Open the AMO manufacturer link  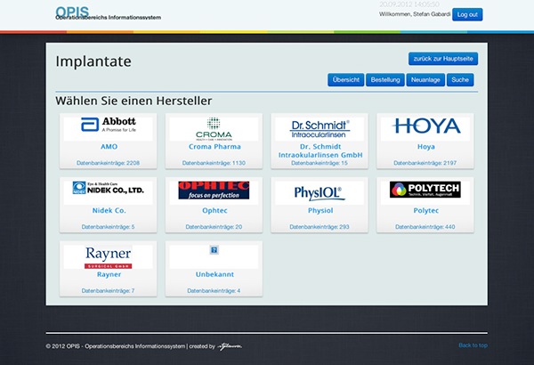(109, 147)
